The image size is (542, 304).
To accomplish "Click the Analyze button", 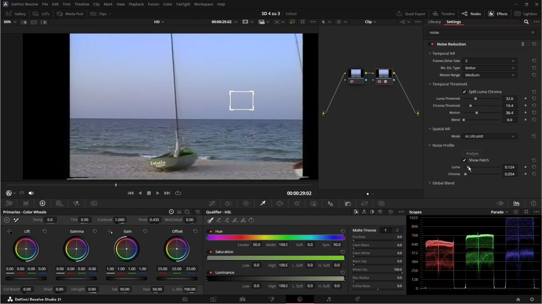I will point(472,153).
